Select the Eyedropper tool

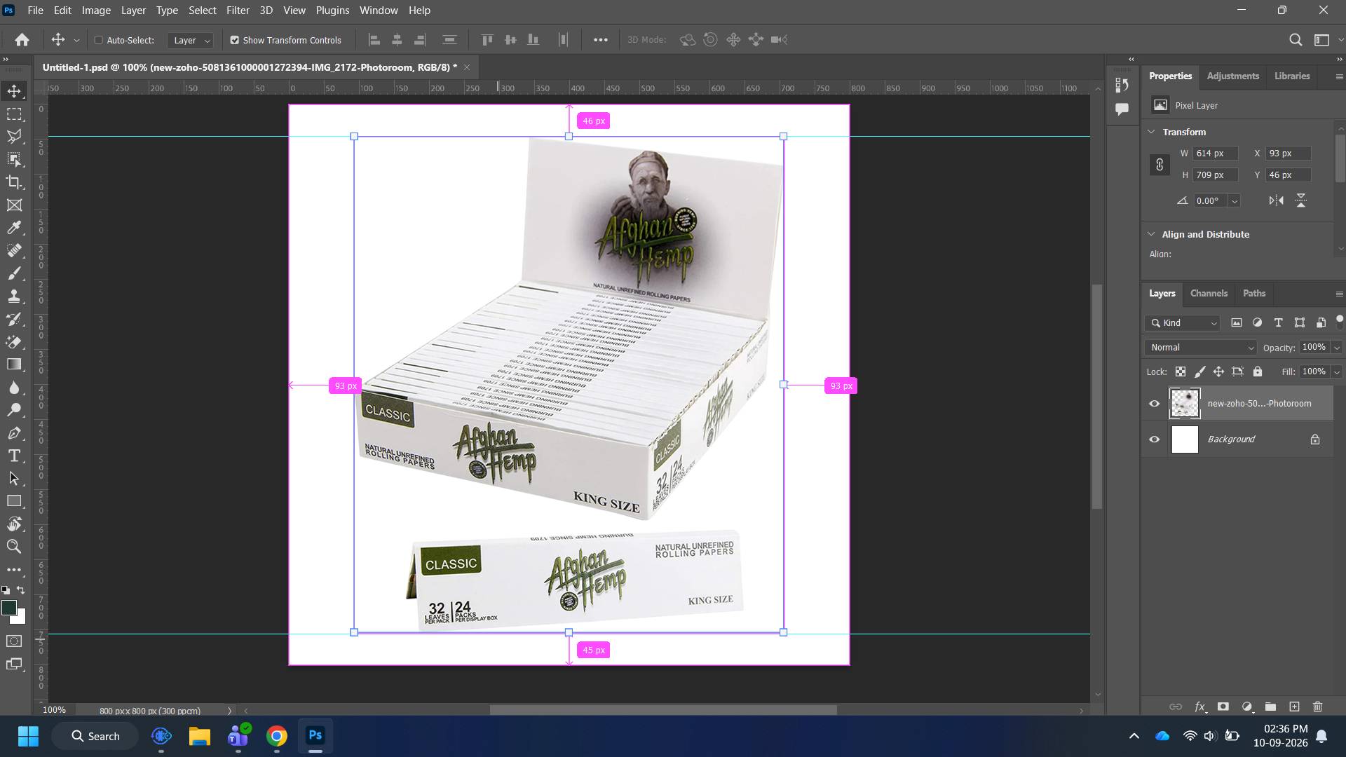tap(14, 228)
